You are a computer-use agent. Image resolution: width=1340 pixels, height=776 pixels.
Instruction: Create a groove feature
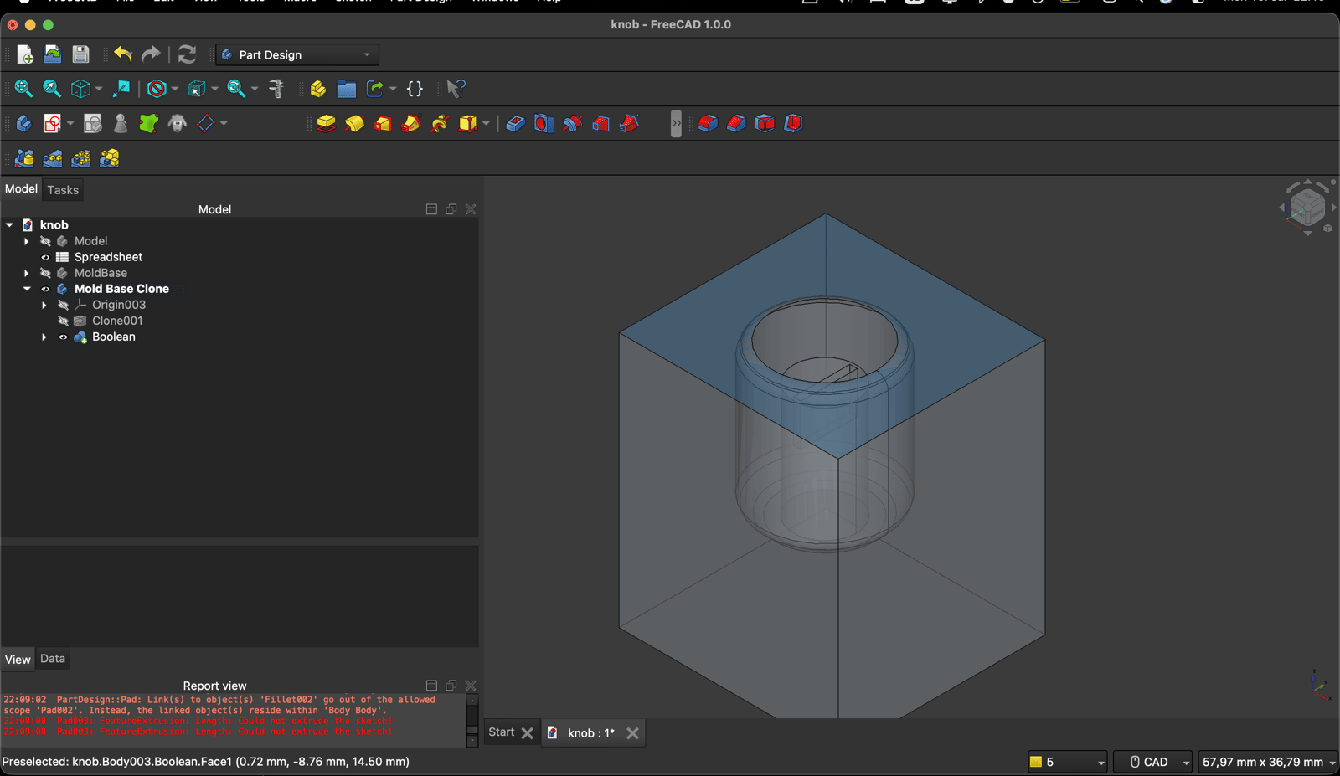pos(572,124)
